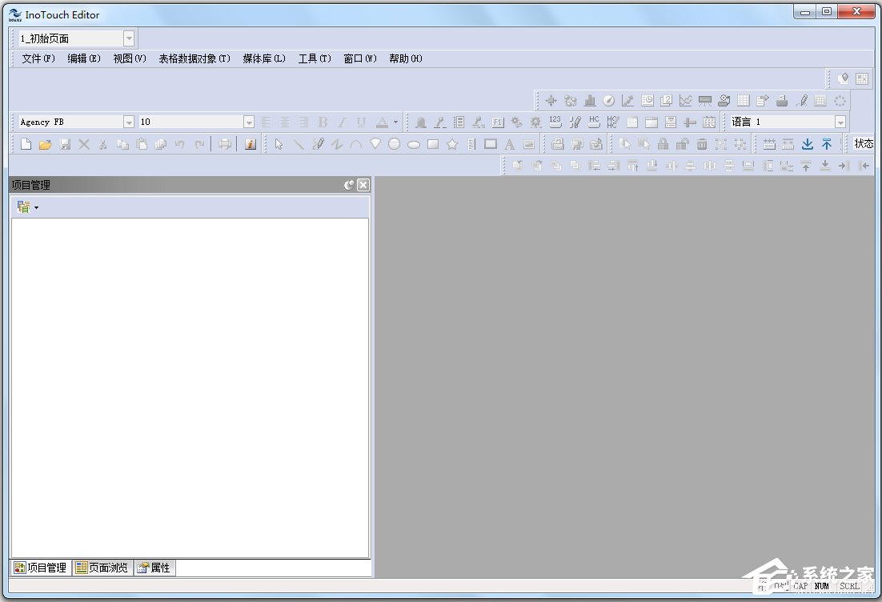The width and height of the screenshot is (882, 602).
Task: Open the 表格数据对象(T) menu
Action: pos(194,58)
